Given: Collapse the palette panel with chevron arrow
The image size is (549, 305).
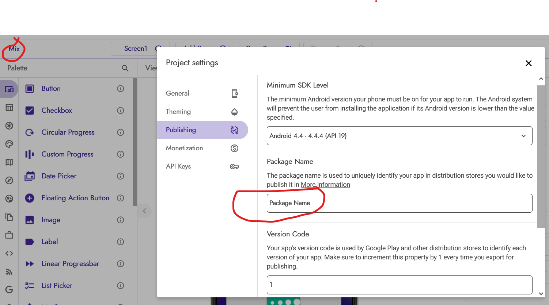Looking at the screenshot, I should (x=144, y=211).
